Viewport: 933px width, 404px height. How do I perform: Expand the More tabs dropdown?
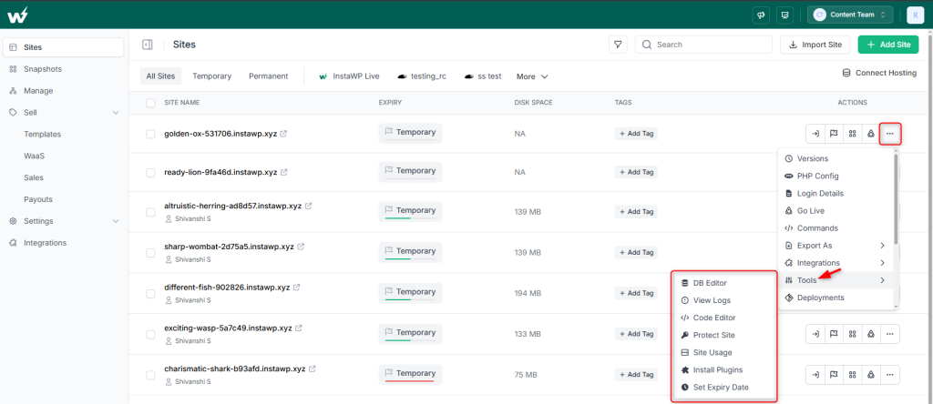[532, 76]
